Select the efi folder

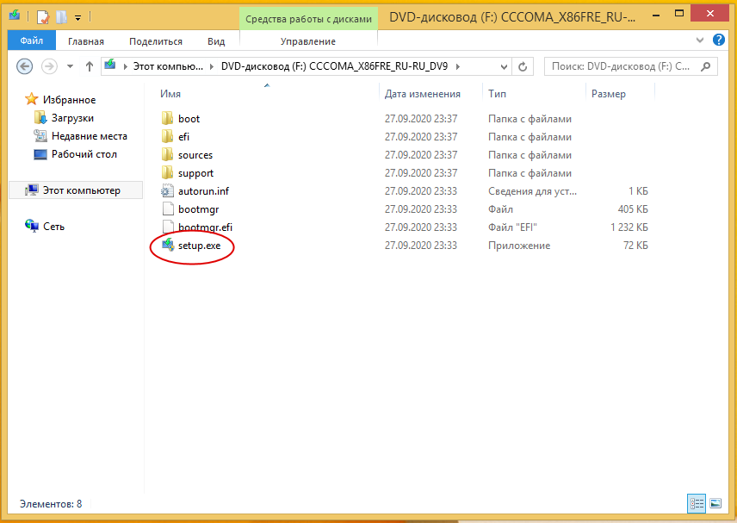[x=183, y=137]
